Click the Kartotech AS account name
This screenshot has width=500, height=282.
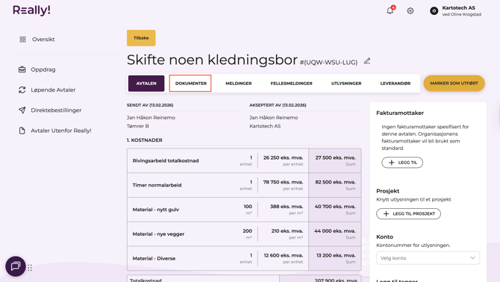tap(458, 7)
